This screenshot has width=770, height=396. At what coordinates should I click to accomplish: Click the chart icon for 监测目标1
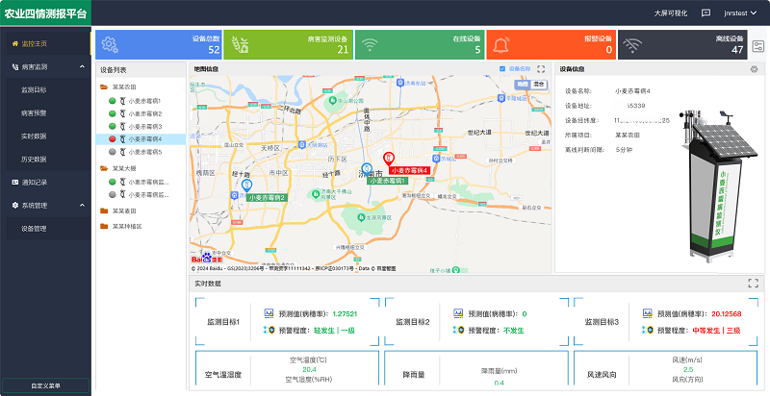tap(269, 313)
